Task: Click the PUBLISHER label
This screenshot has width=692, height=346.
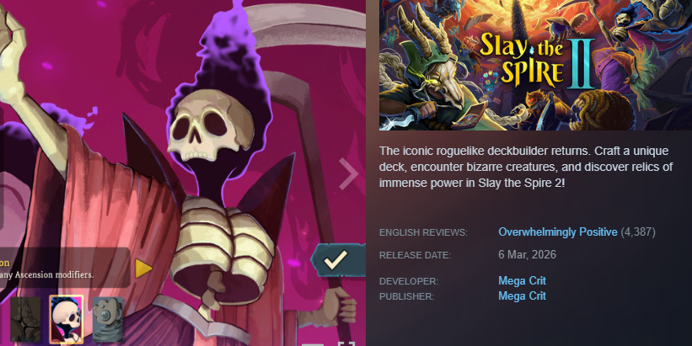Action: [406, 296]
